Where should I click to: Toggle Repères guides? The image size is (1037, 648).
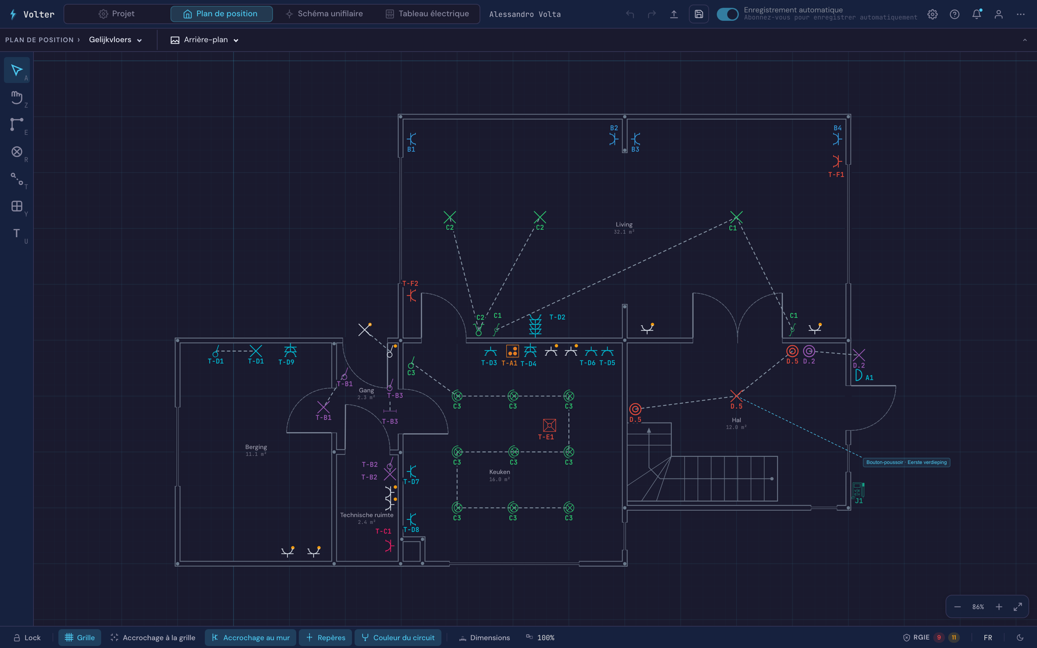pos(325,638)
